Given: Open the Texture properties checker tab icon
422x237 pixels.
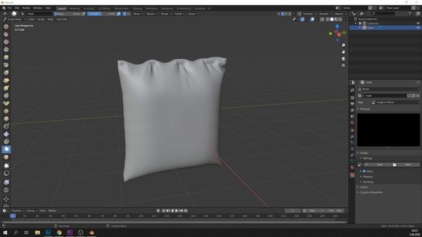Looking at the screenshot, I should tap(352, 175).
